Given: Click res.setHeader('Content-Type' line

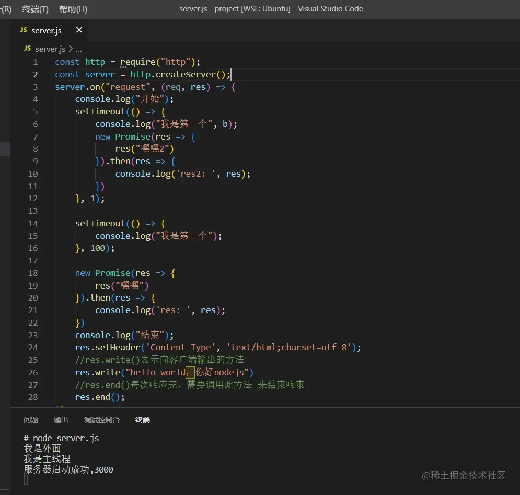Looking at the screenshot, I should point(218,348).
